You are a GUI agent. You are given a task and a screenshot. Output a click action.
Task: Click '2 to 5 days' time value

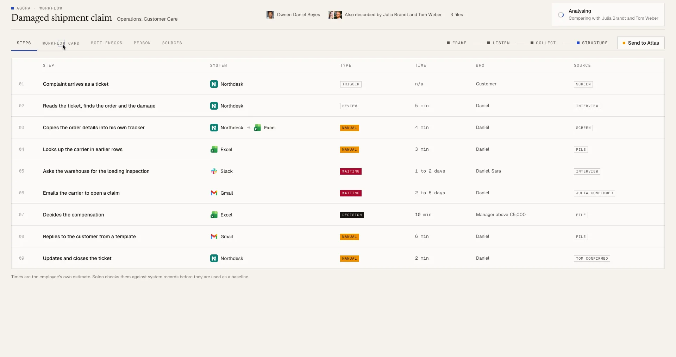tap(430, 193)
